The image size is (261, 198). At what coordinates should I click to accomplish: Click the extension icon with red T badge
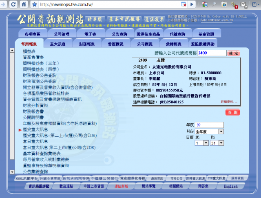tap(234, 5)
